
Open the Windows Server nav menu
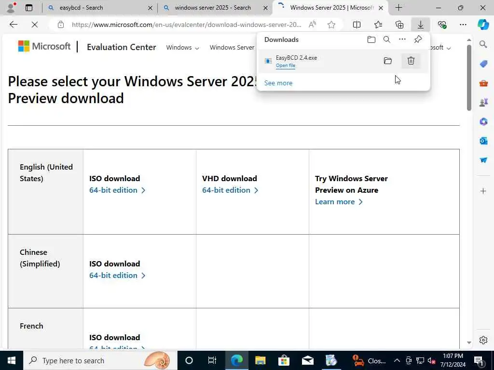pos(232,48)
